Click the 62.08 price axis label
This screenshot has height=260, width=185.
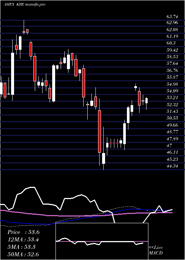coord(172,30)
